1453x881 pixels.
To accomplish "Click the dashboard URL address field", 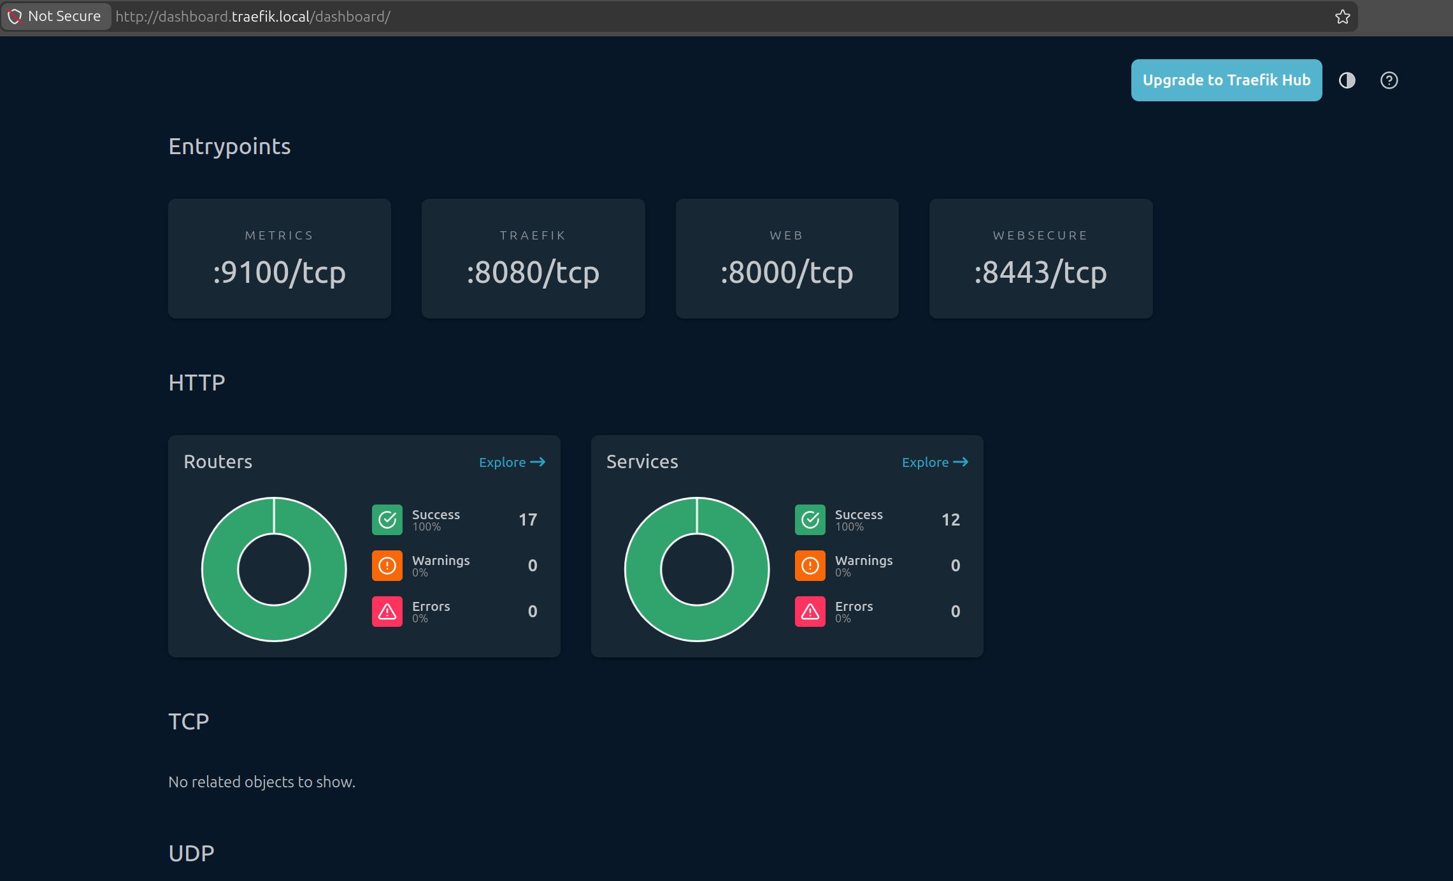I will coord(510,17).
